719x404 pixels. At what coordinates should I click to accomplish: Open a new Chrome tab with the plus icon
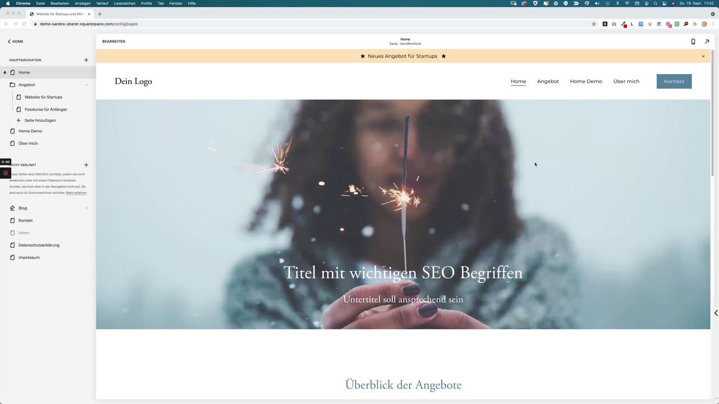pos(100,14)
